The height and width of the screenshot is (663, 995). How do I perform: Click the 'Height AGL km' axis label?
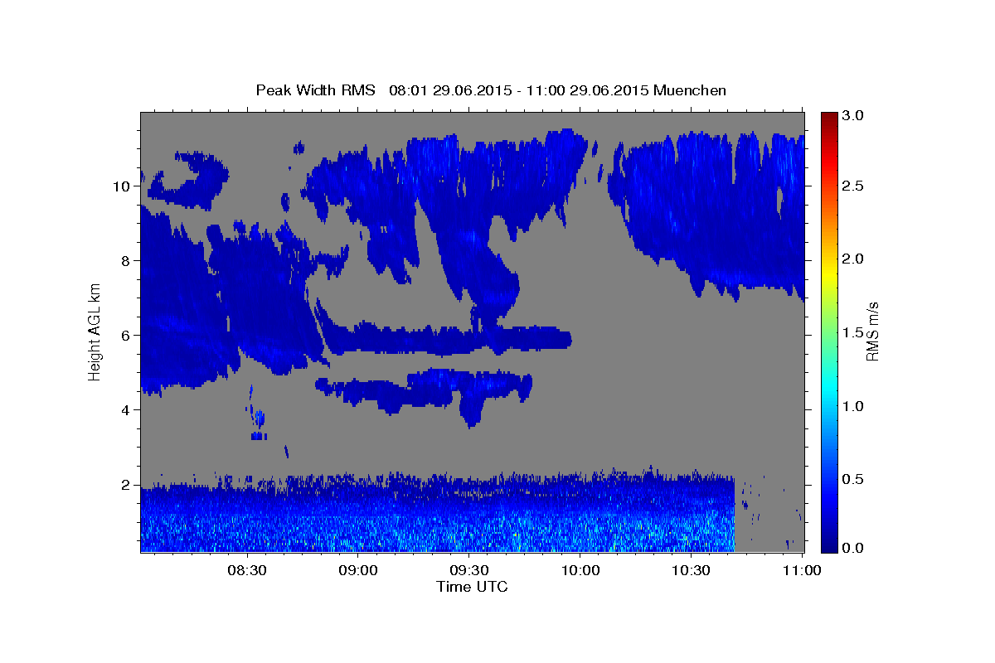[x=95, y=331]
